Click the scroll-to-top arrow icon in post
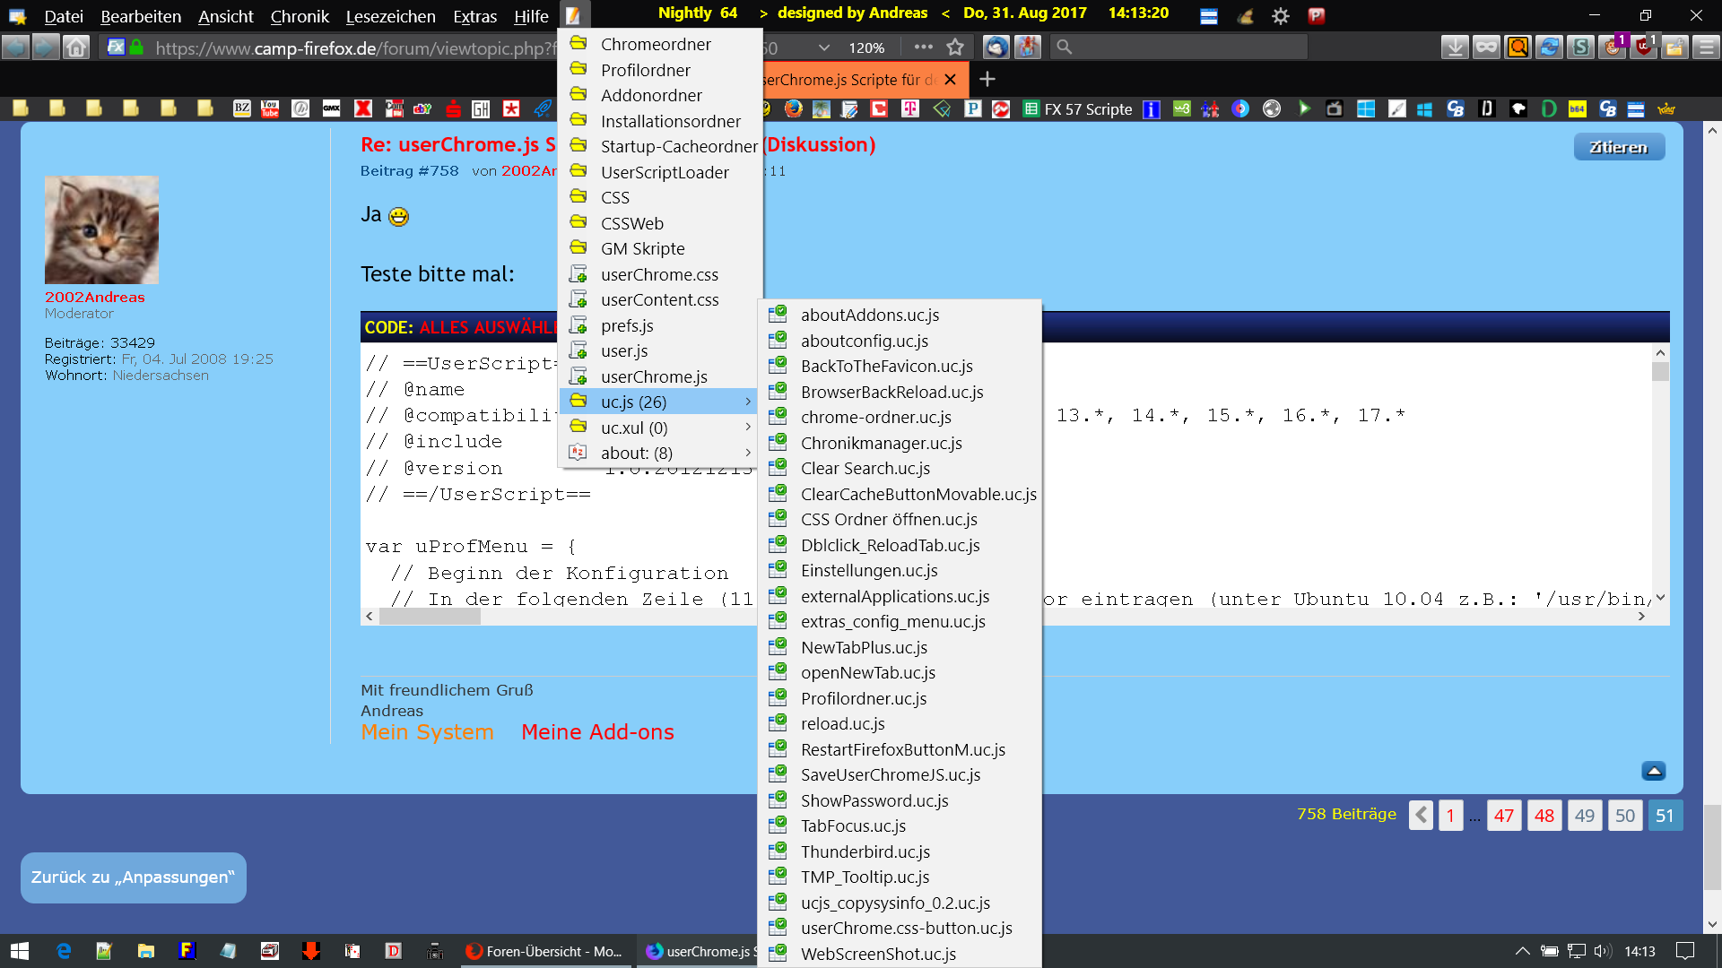 point(1654,771)
